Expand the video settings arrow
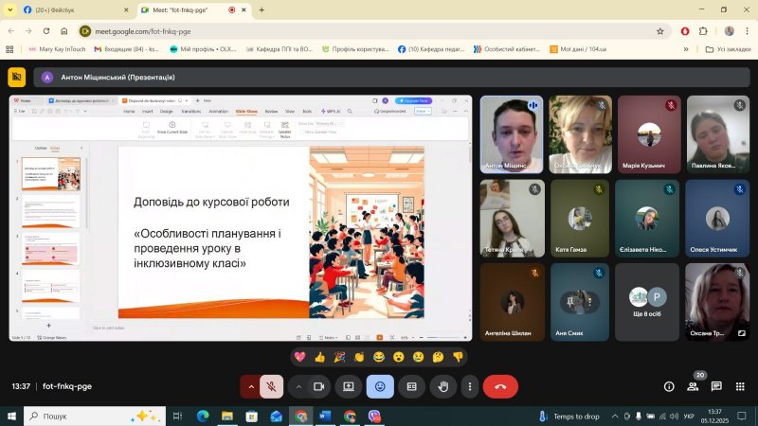 (299, 386)
